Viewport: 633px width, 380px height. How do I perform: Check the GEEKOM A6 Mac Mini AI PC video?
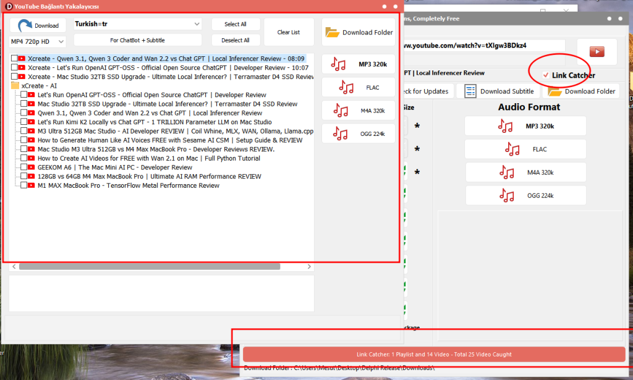tap(24, 167)
